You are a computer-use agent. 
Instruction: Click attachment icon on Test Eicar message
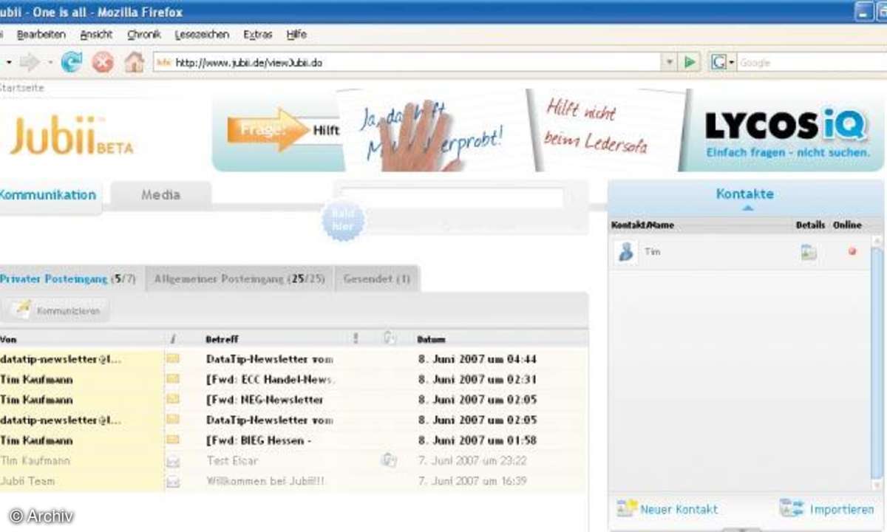point(390,460)
